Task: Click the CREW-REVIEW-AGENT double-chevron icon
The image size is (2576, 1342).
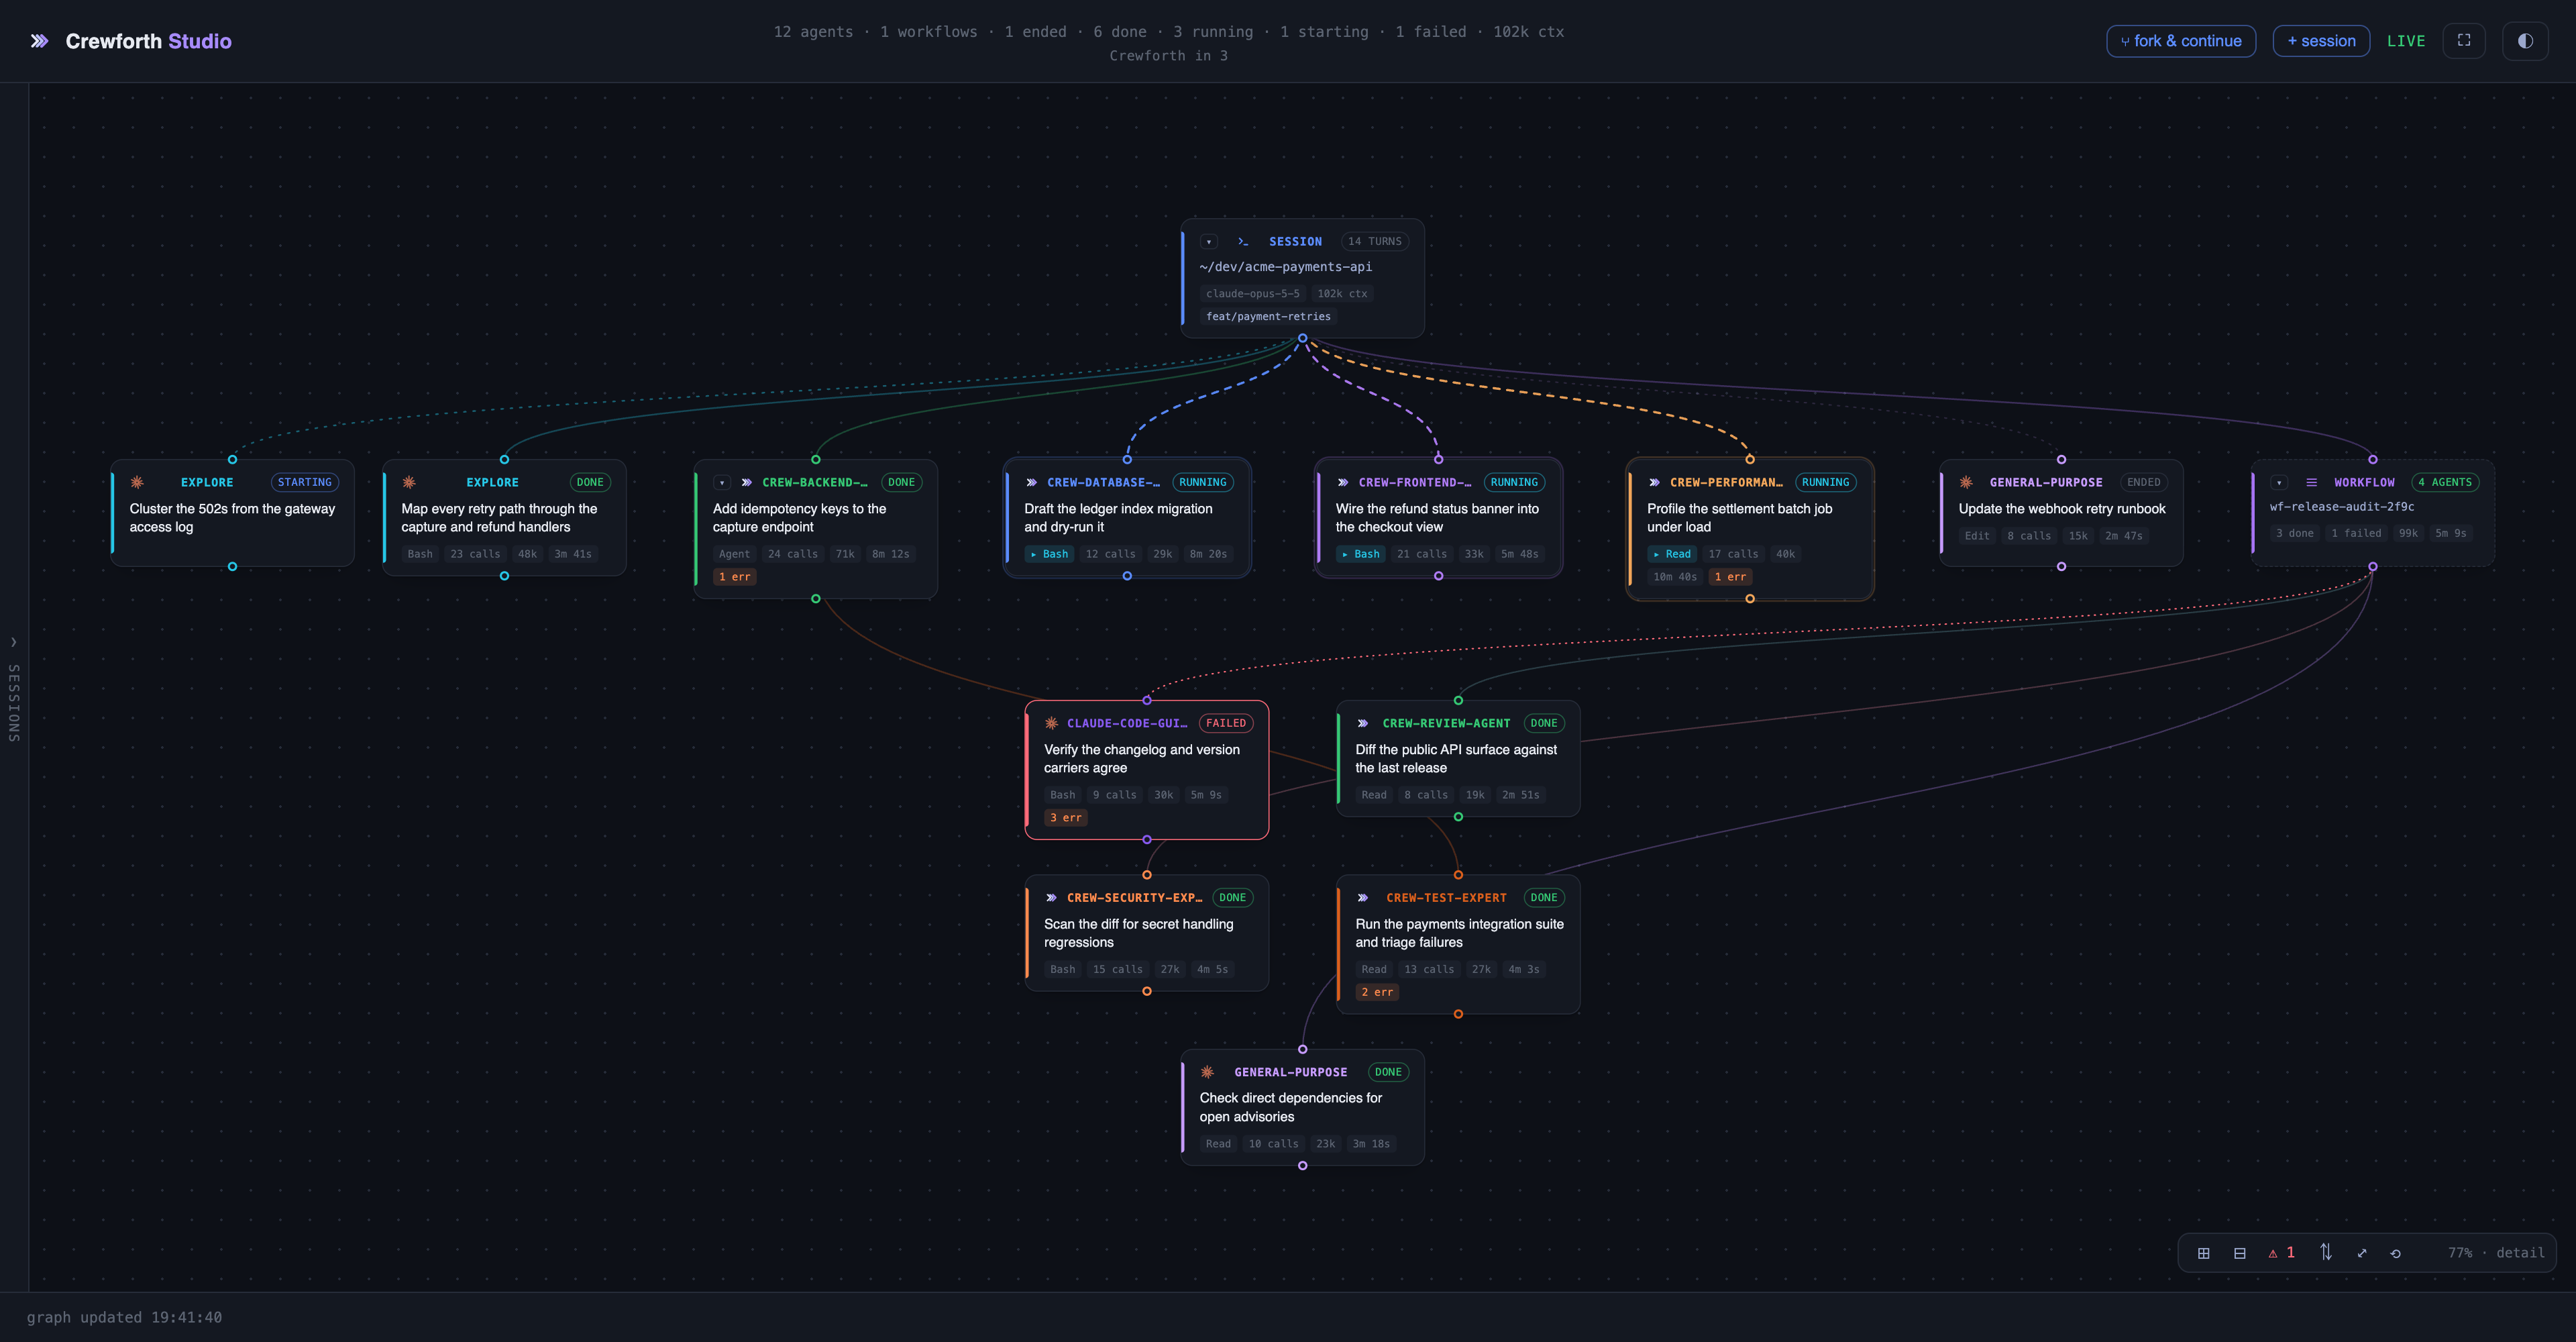Action: coord(1363,724)
